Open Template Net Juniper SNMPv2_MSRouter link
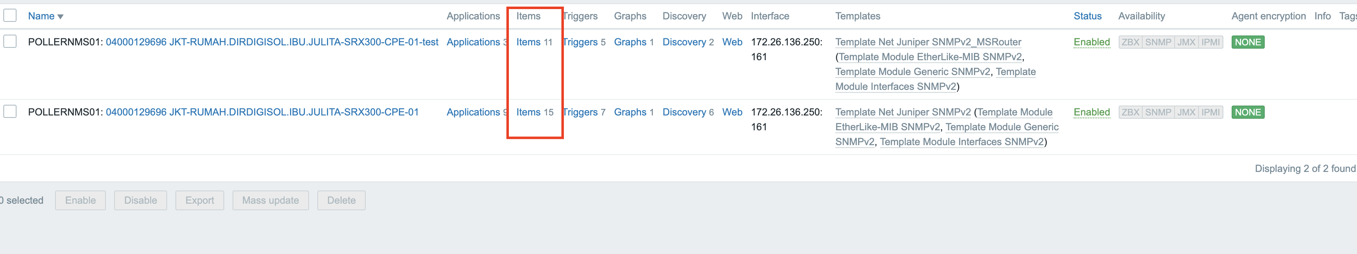 928,42
